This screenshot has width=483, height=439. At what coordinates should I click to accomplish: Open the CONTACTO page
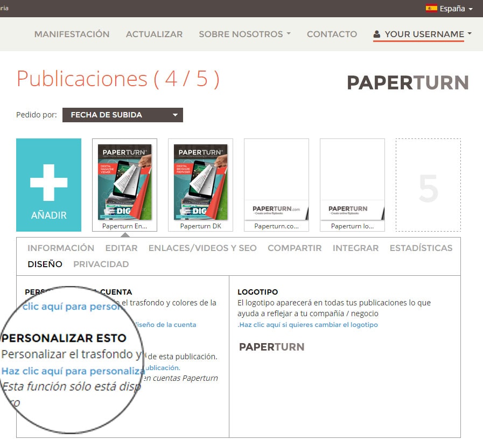pos(332,34)
